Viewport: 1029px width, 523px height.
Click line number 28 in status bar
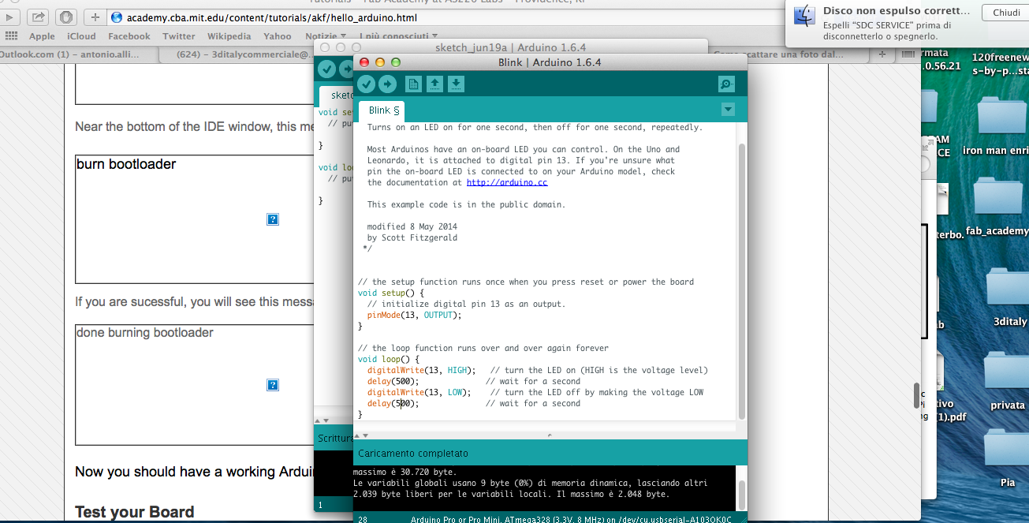pos(363,519)
